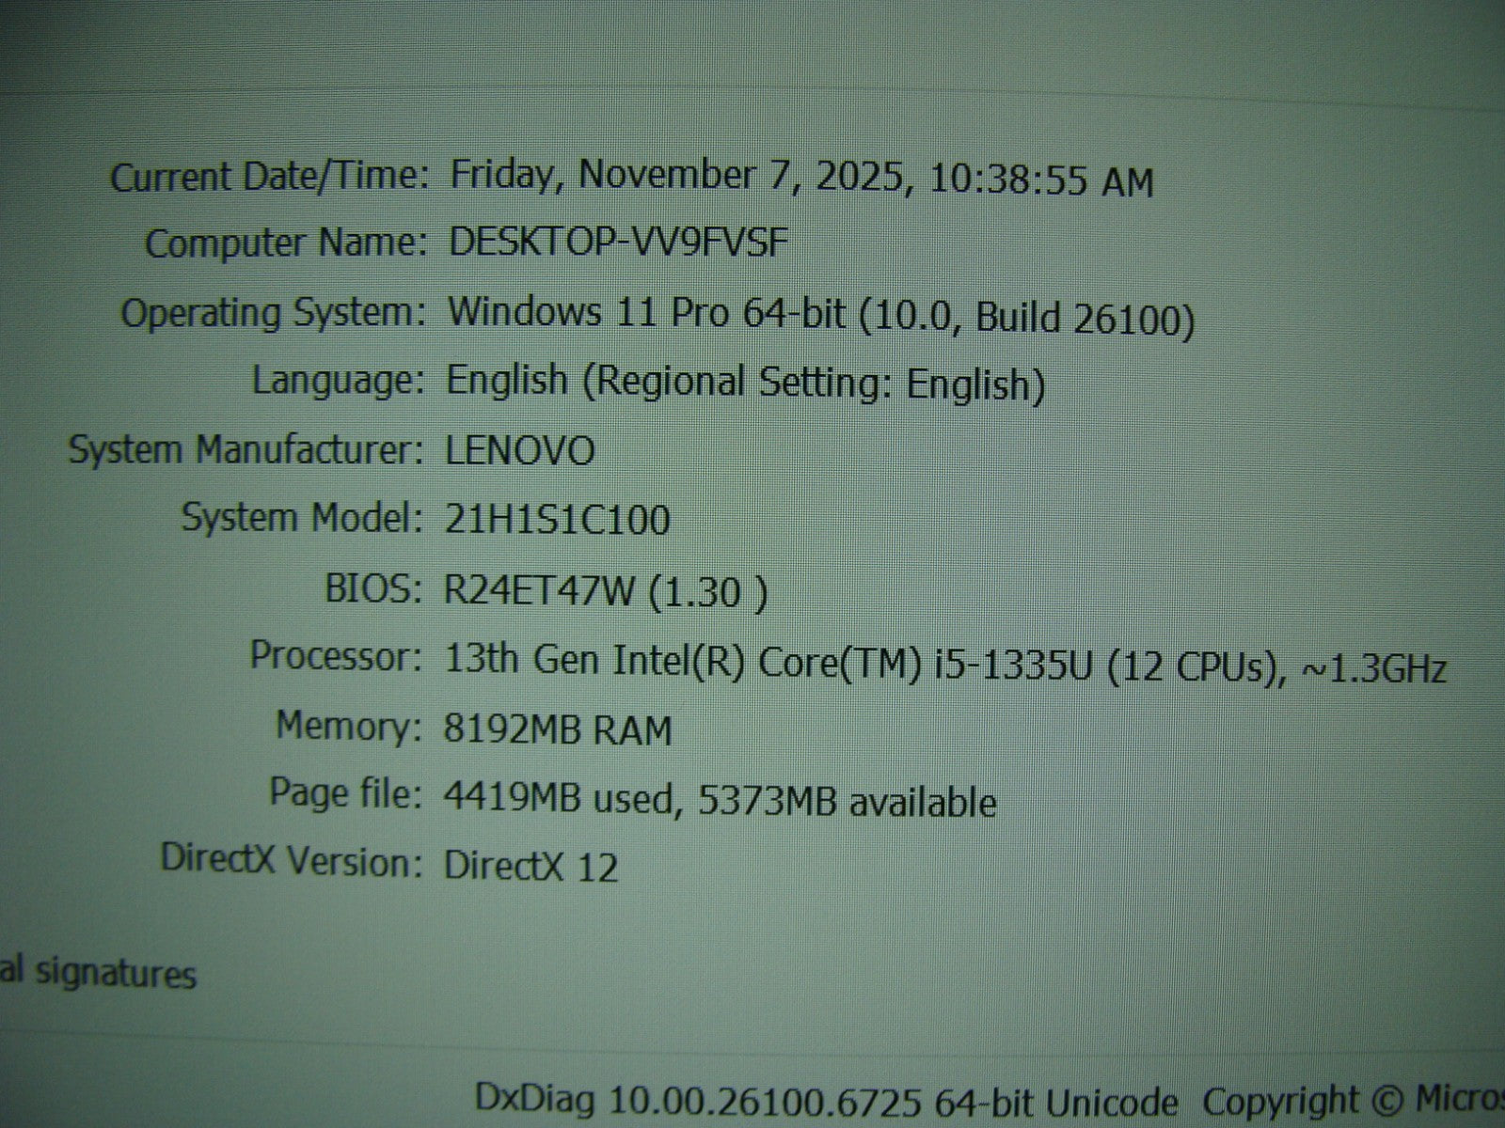
Task: Click the BIOS label
Action: tap(372, 588)
